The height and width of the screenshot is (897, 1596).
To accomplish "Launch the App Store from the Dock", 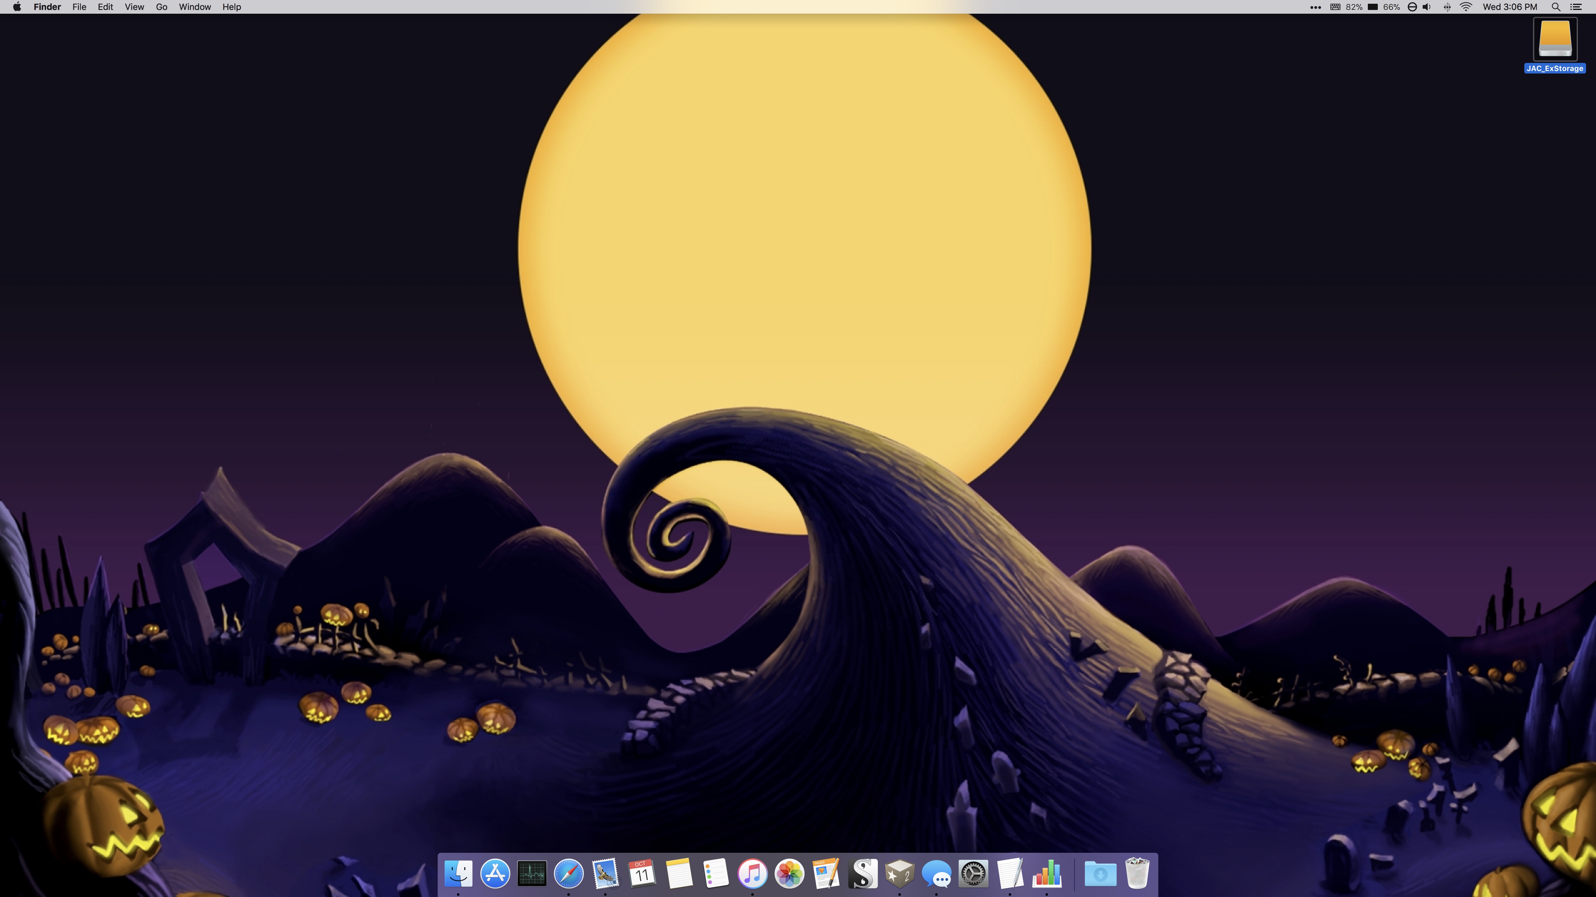I will [x=495, y=873].
